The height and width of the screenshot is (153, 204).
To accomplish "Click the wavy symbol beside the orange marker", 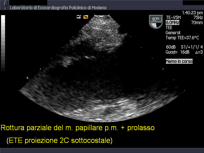I will 79,17.
